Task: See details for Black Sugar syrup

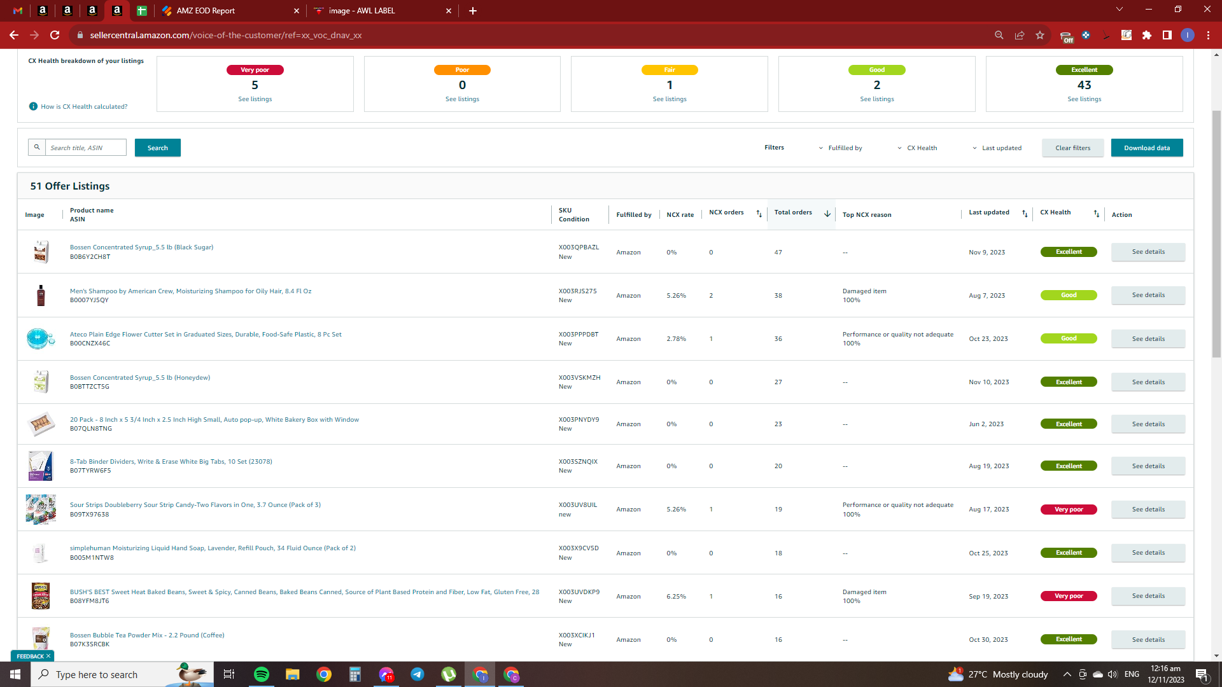Action: click(x=1148, y=252)
